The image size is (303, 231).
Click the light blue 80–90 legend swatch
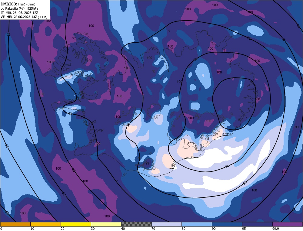point(197,224)
